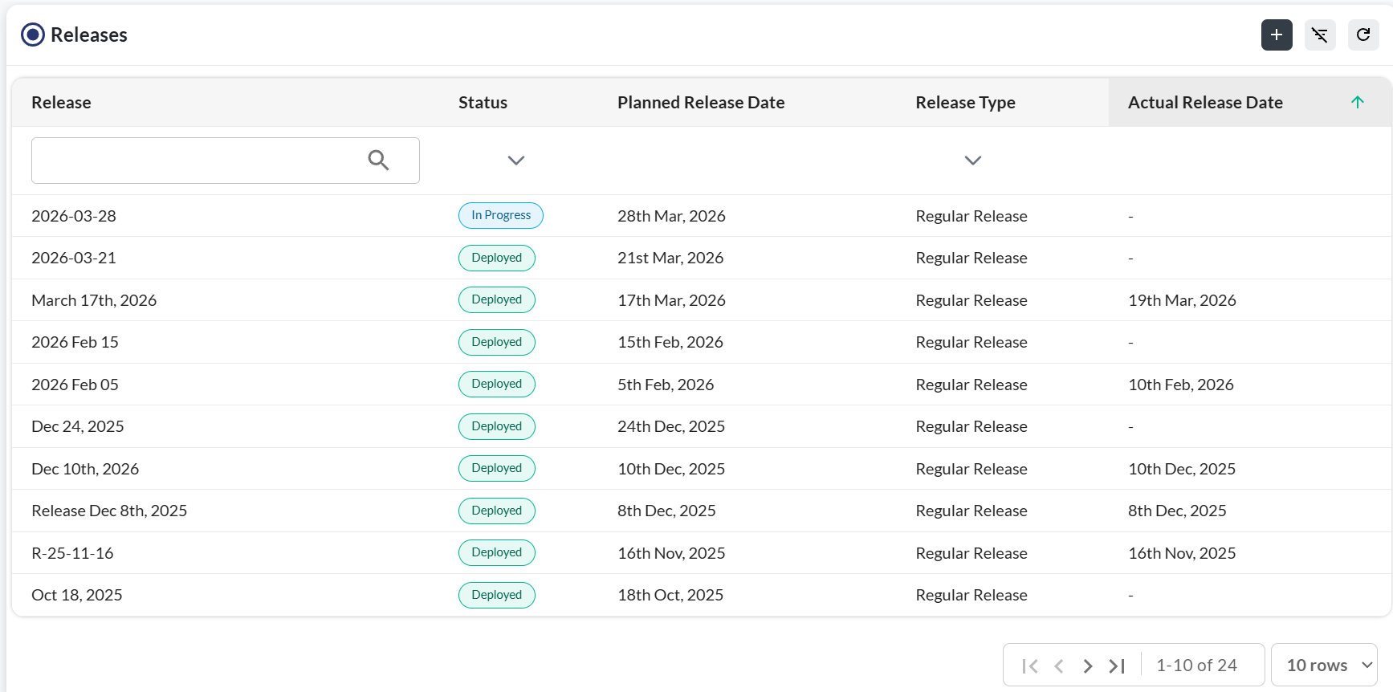Select the 2026 Feb 15 release row

(x=701, y=342)
